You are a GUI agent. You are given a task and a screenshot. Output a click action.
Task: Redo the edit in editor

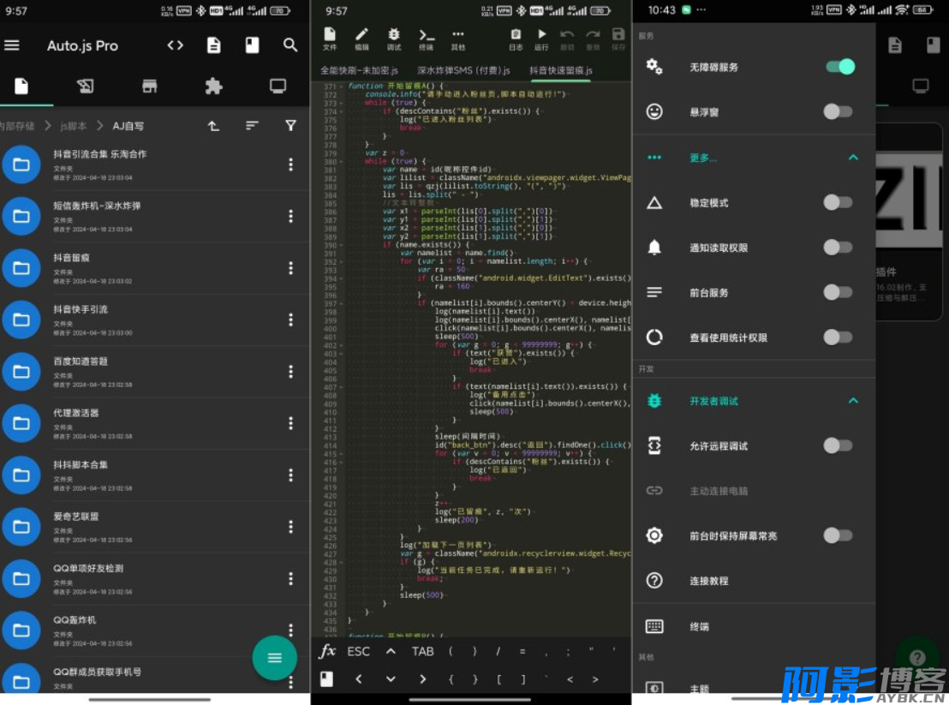coord(593,39)
